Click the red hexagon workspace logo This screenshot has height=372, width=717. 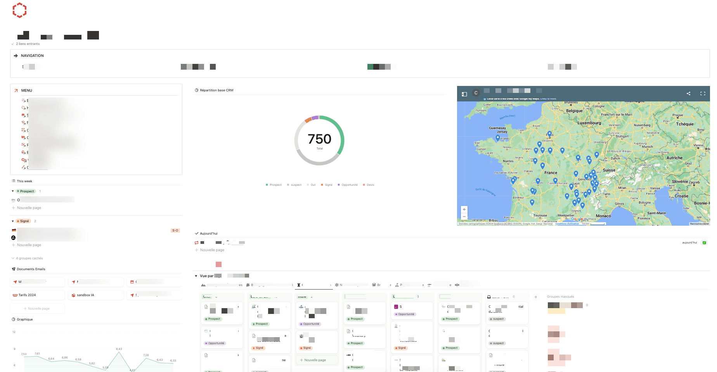coord(19,10)
